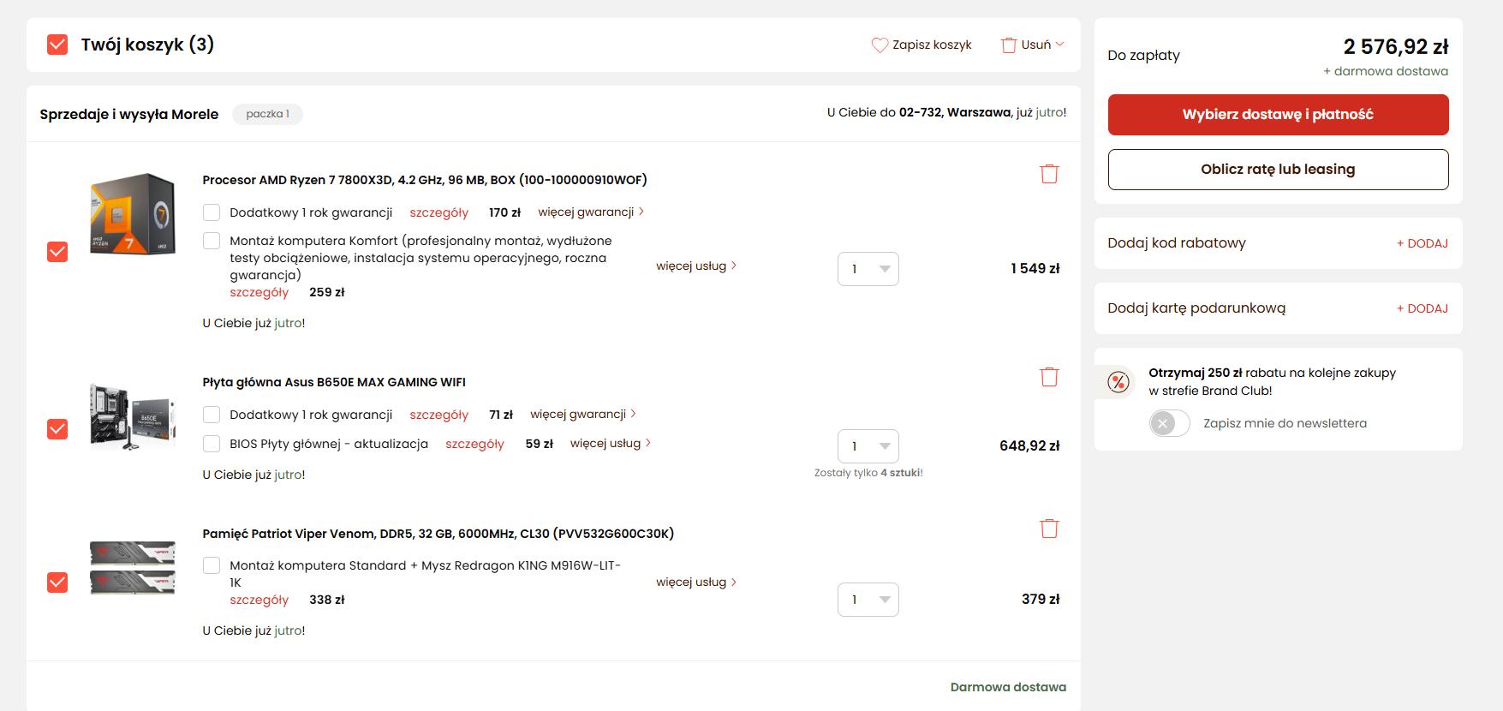Click the heart icon to save the cart
Image resolution: width=1503 pixels, height=711 pixels.
pos(880,45)
